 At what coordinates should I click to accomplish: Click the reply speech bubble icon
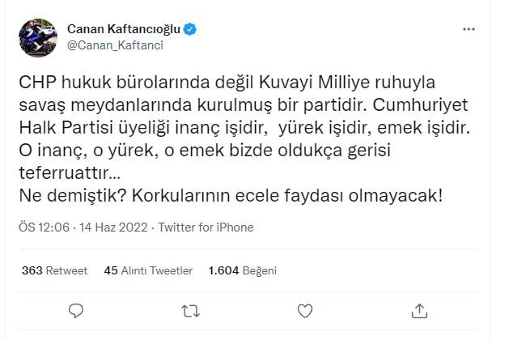76,310
